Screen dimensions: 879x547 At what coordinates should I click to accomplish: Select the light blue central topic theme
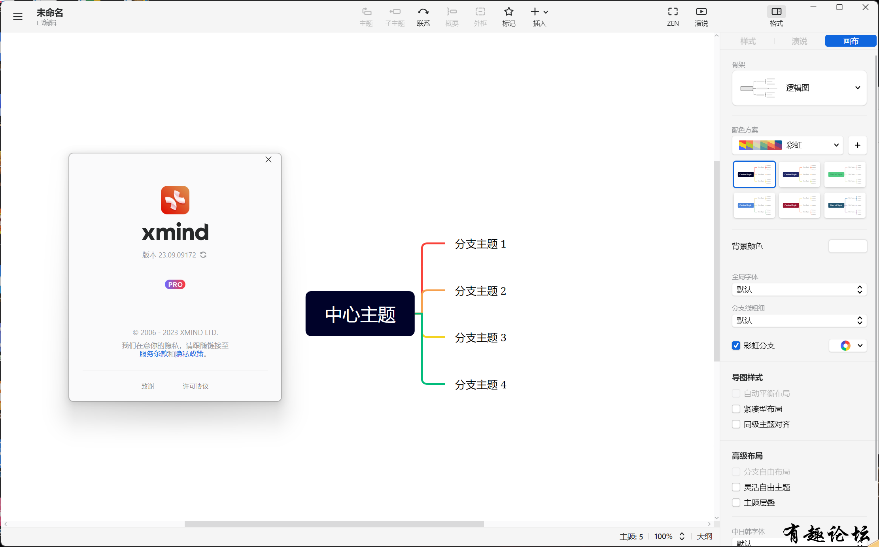pos(754,205)
